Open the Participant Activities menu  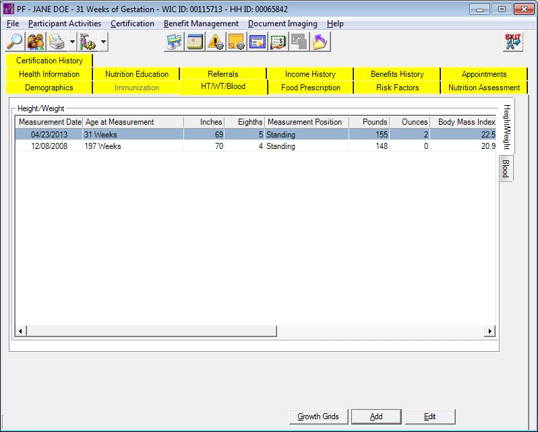click(65, 24)
